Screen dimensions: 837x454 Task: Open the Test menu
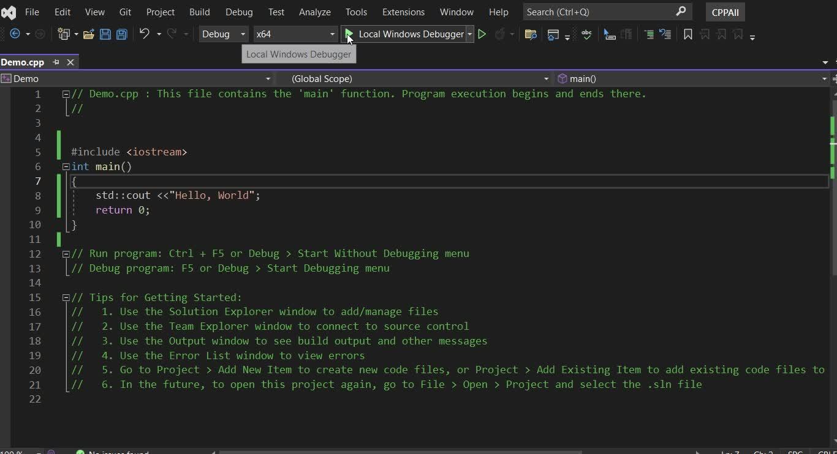(276, 12)
